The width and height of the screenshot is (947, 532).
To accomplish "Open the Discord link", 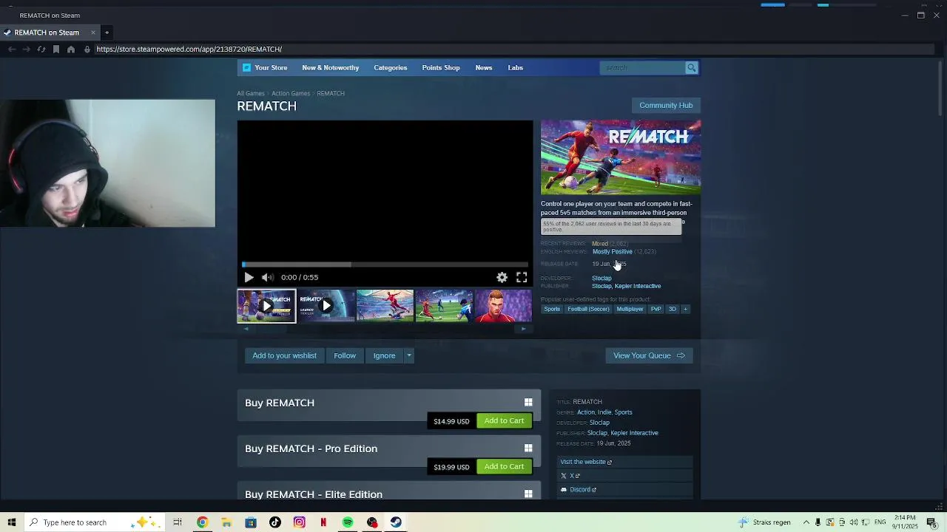I will [x=583, y=490].
